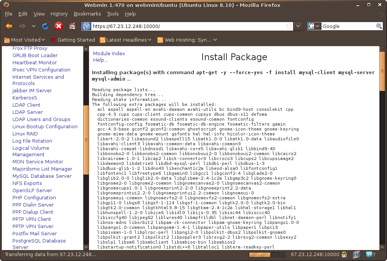Open PostgreSQL Database Server link
This screenshot has width=387, height=261.
pyautogui.click(x=39, y=244)
